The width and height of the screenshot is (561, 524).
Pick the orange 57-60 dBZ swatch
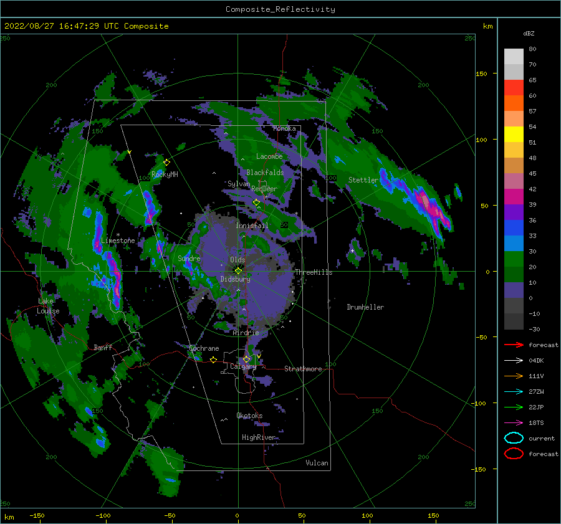click(x=514, y=103)
